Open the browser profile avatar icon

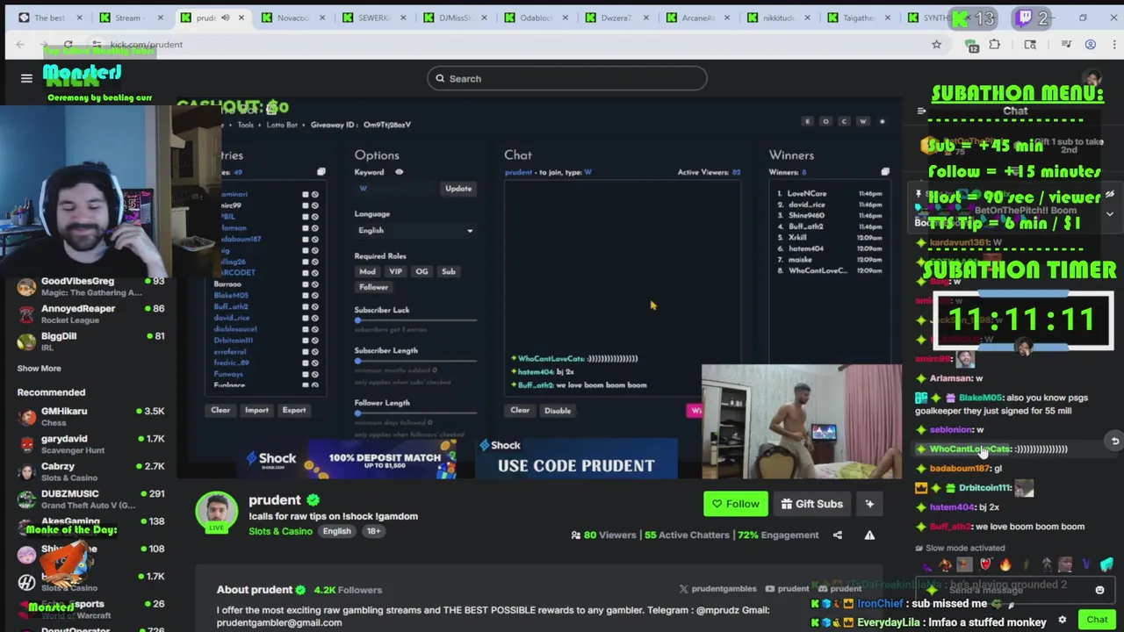pyautogui.click(x=1091, y=44)
